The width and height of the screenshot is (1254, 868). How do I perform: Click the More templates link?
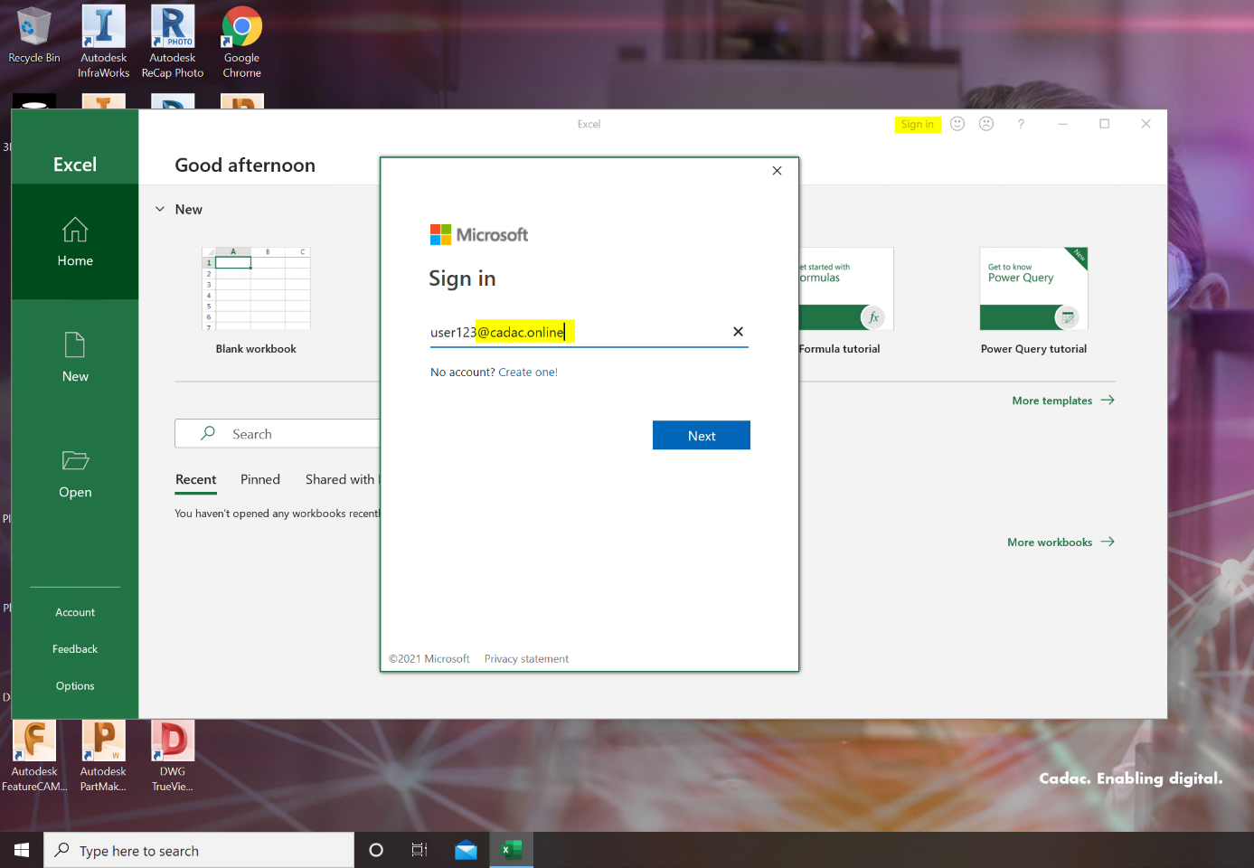(x=1063, y=401)
